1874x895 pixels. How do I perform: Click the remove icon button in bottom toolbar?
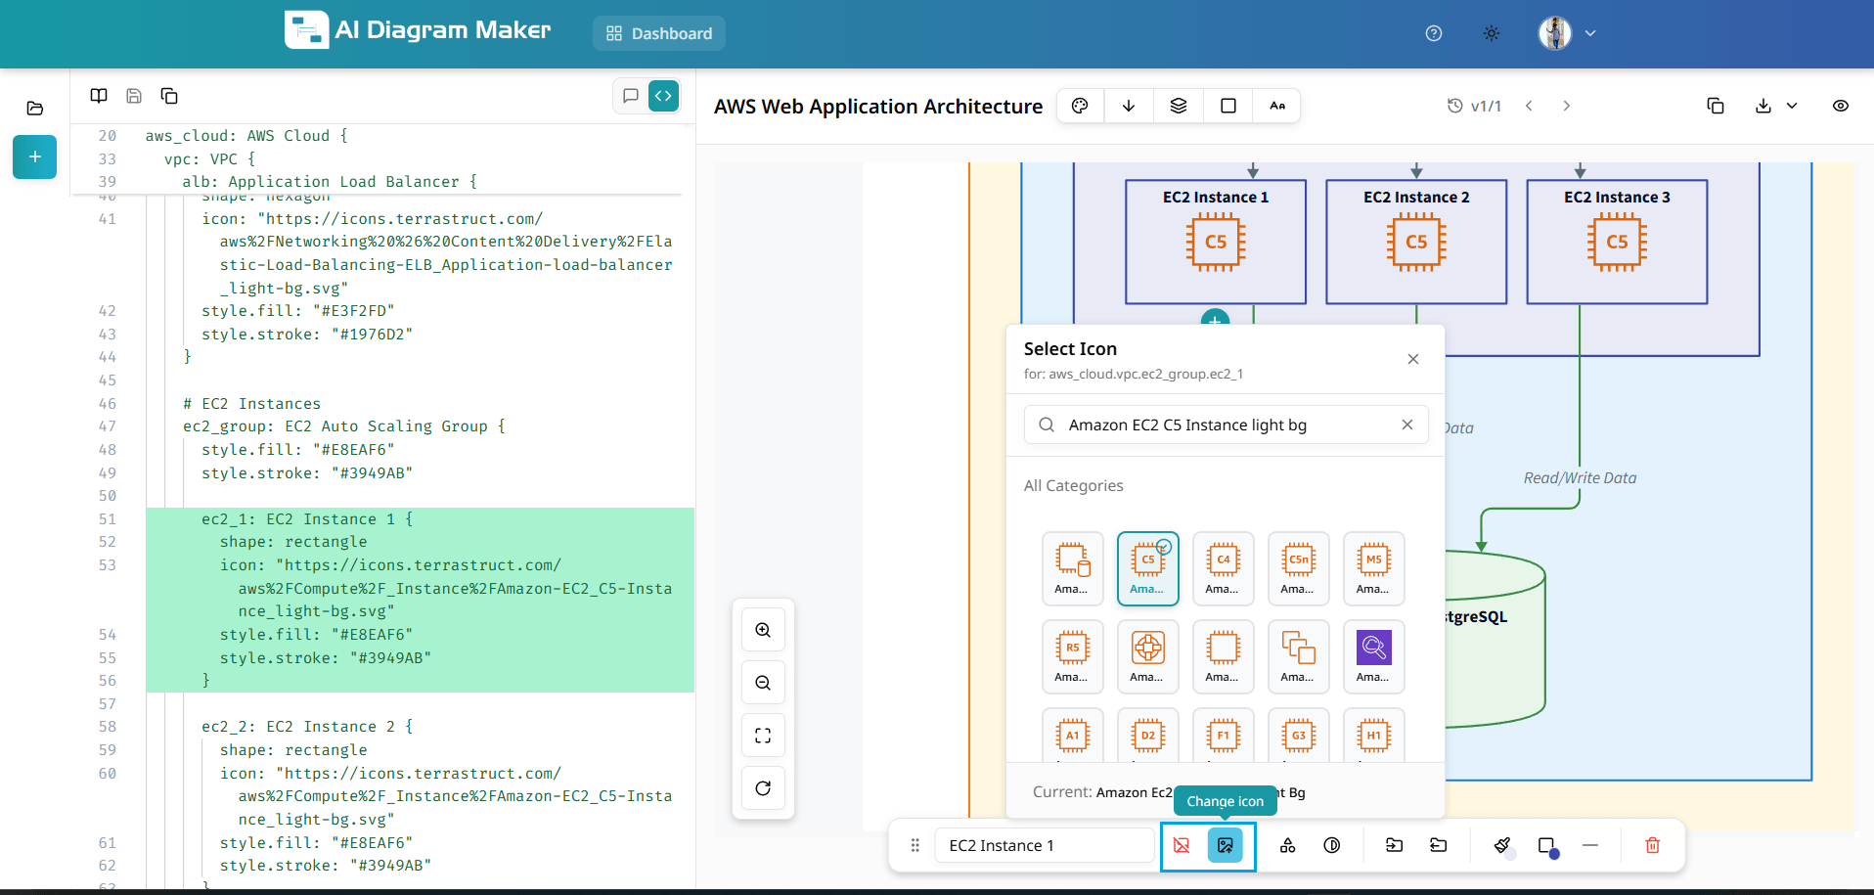coord(1182,845)
